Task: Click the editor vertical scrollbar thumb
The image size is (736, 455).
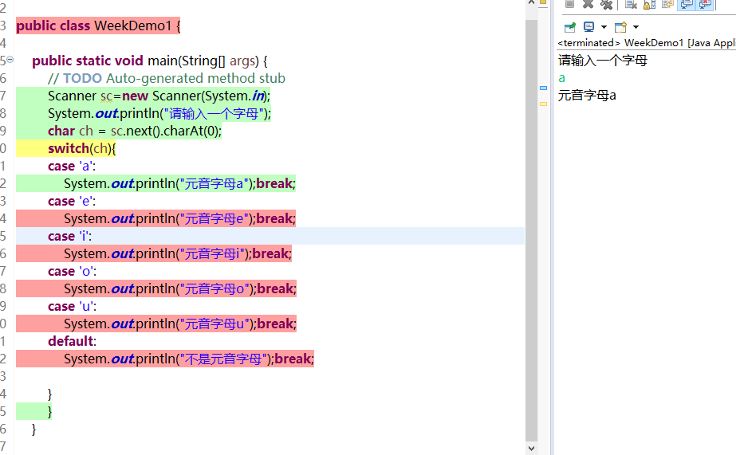Action: click(x=531, y=231)
